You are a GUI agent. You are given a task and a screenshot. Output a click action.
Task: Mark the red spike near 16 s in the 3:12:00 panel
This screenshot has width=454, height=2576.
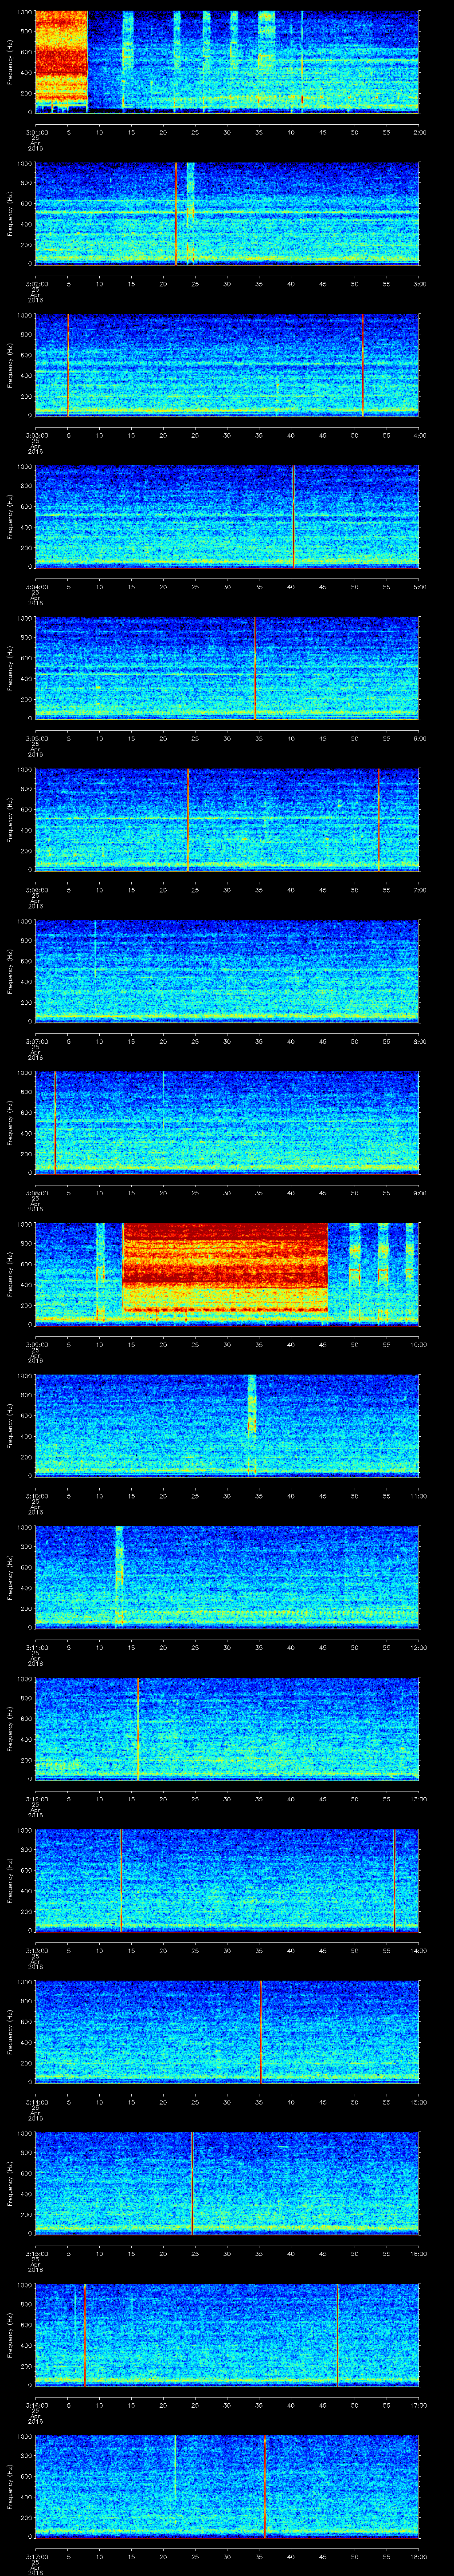[x=138, y=1729]
